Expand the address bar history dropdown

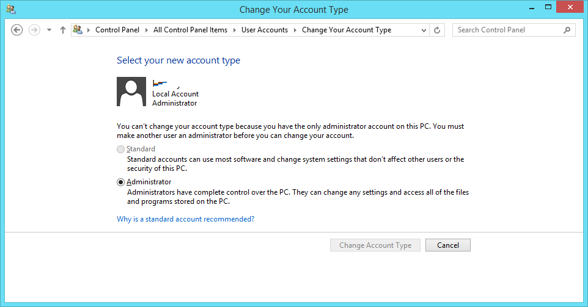[424, 30]
